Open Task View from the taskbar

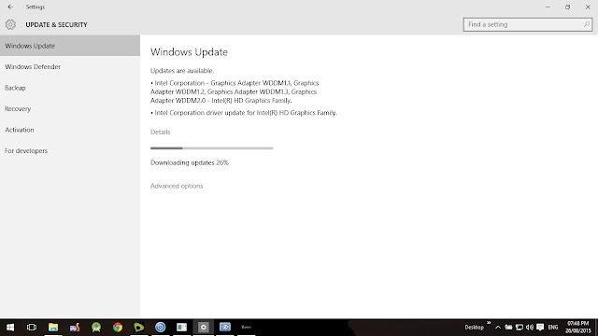(32, 328)
